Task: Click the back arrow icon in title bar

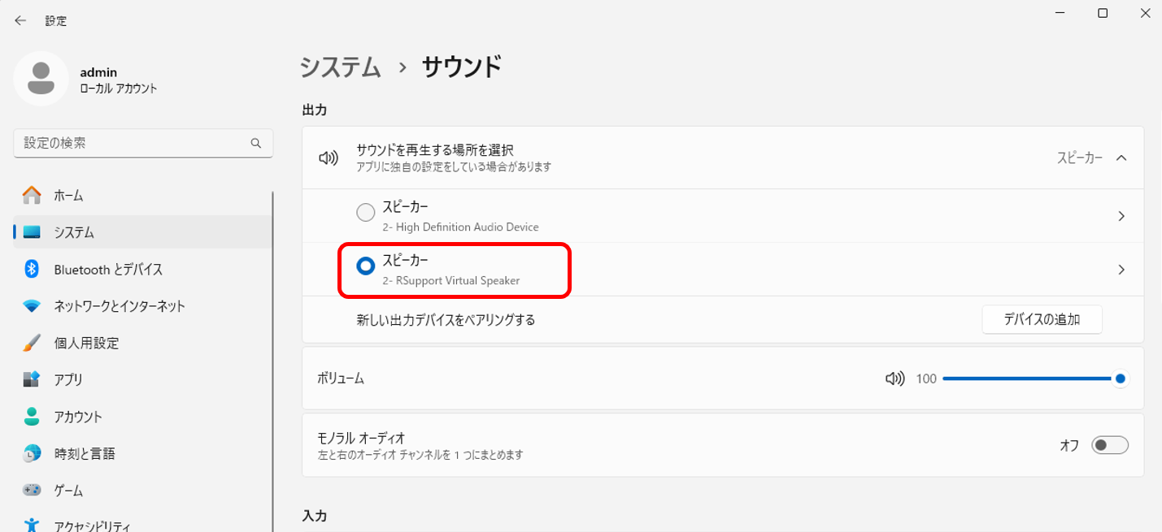Action: [20, 20]
